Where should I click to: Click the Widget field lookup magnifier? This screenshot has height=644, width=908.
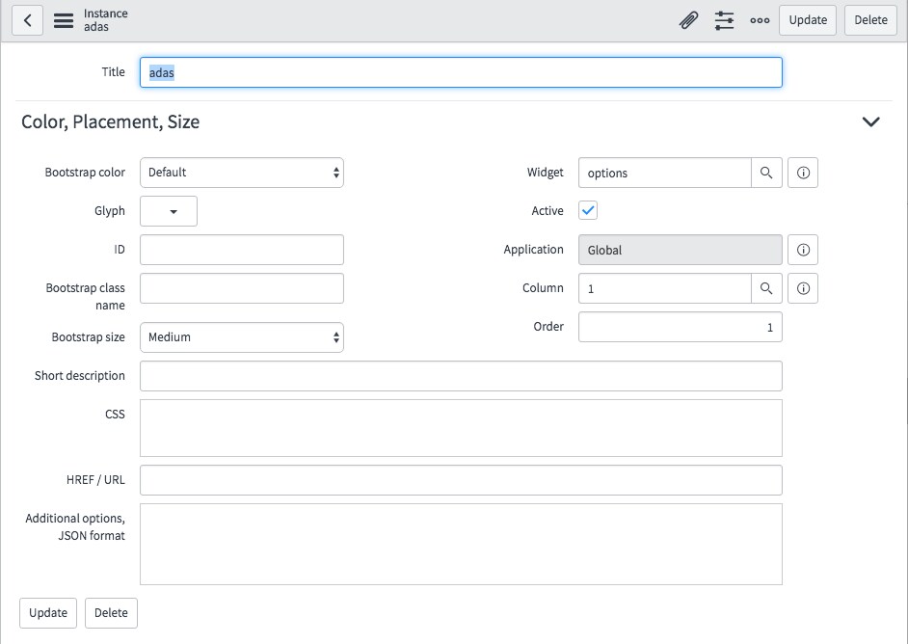click(x=766, y=173)
